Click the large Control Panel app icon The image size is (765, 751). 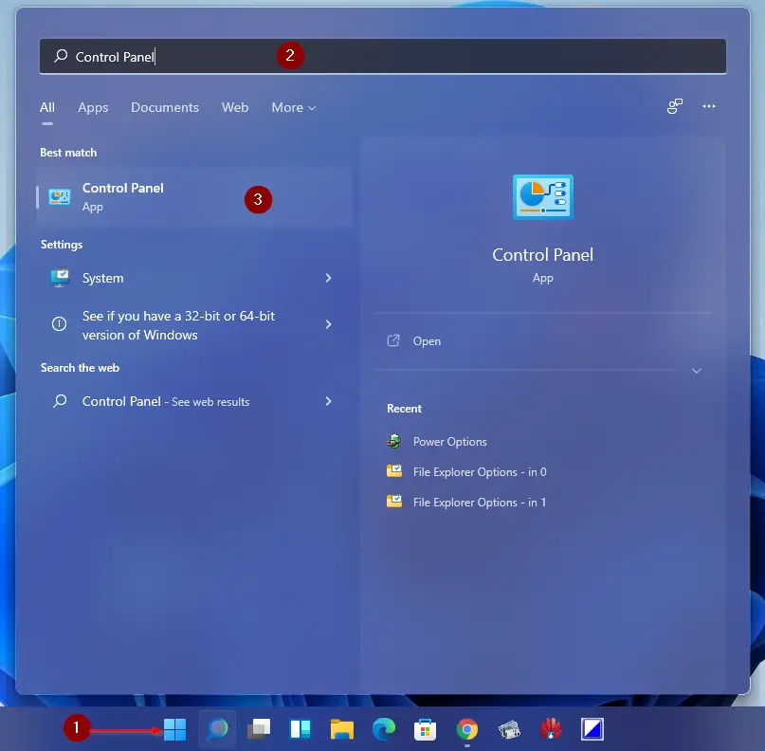pos(542,197)
